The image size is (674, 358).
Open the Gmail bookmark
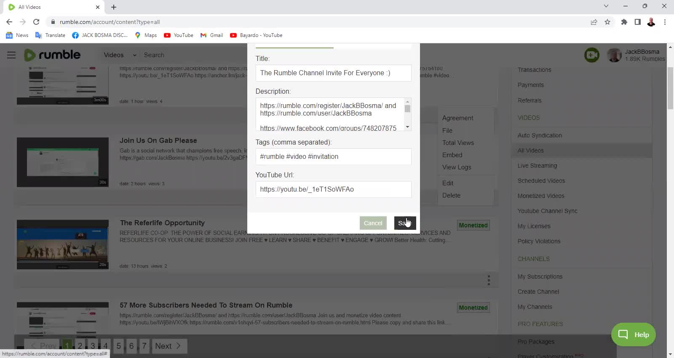pos(211,35)
